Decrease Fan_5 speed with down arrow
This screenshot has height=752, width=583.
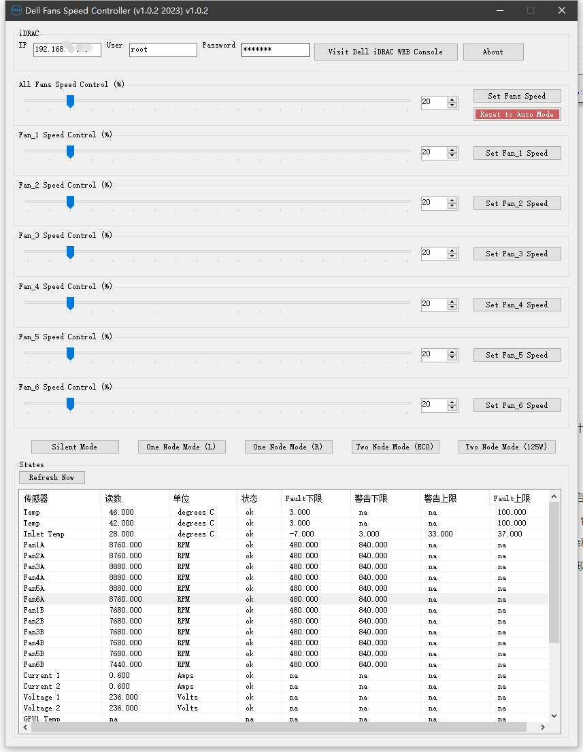point(452,357)
